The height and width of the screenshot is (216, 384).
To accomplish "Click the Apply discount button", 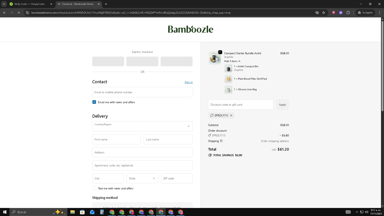I will [x=283, y=105].
